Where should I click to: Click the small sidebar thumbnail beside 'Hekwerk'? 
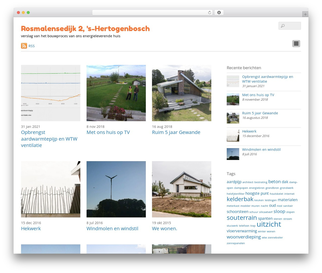coord(233,135)
